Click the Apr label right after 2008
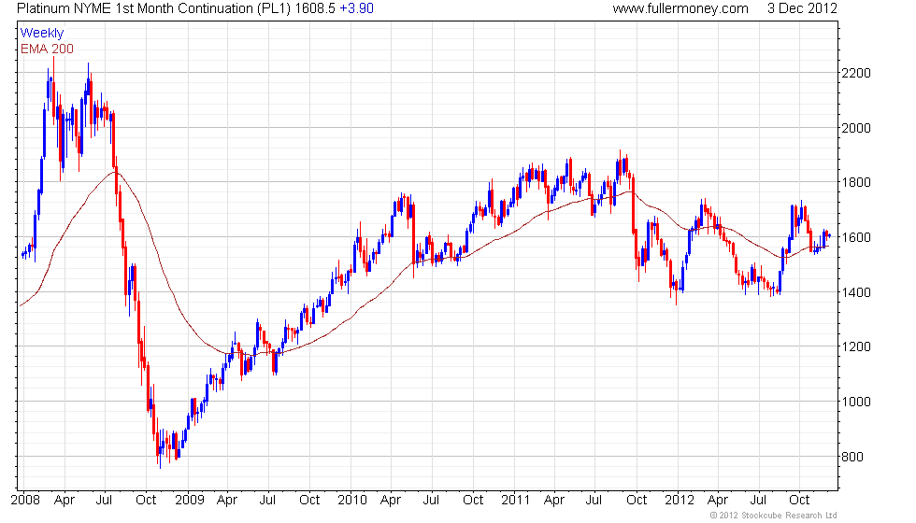 (64, 501)
